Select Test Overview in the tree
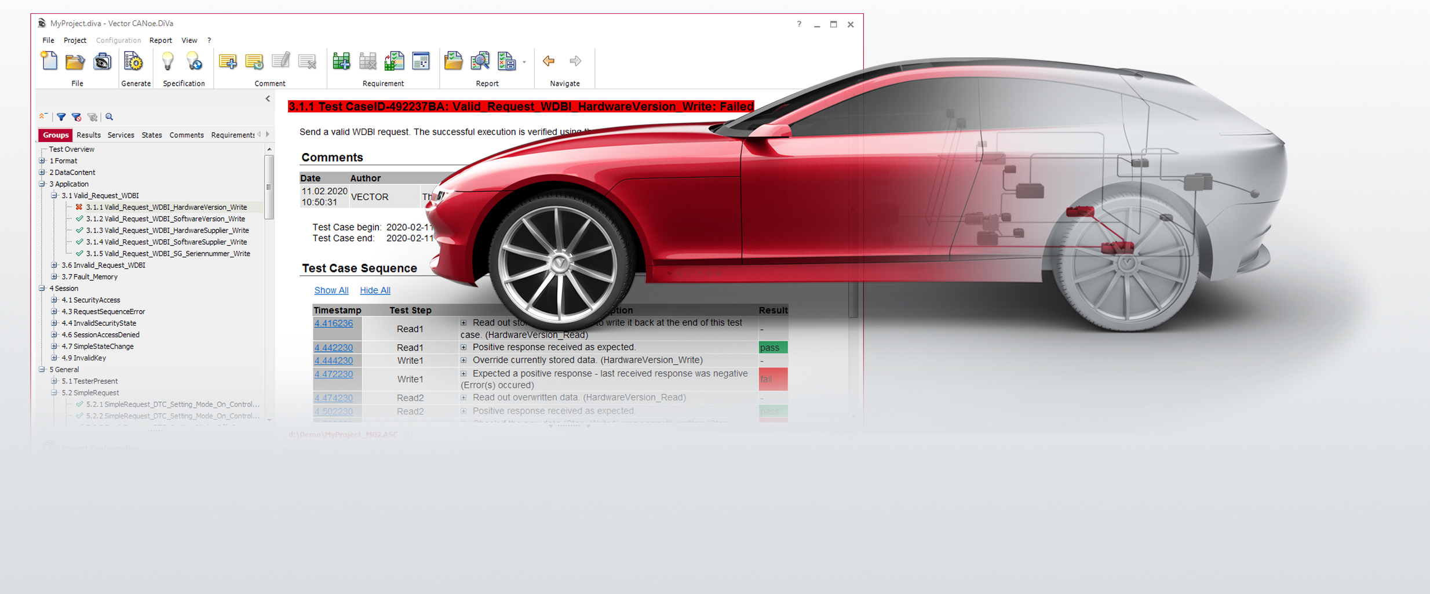Image resolution: width=1430 pixels, height=594 pixels. tap(71, 150)
